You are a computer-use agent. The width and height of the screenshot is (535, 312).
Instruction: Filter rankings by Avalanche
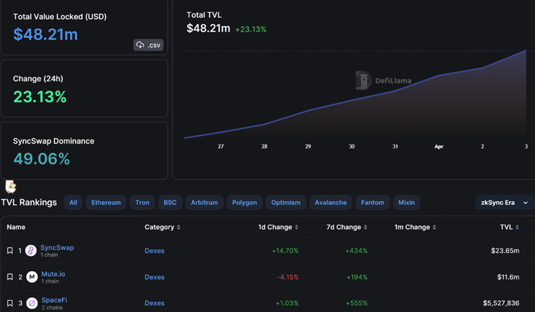331,202
